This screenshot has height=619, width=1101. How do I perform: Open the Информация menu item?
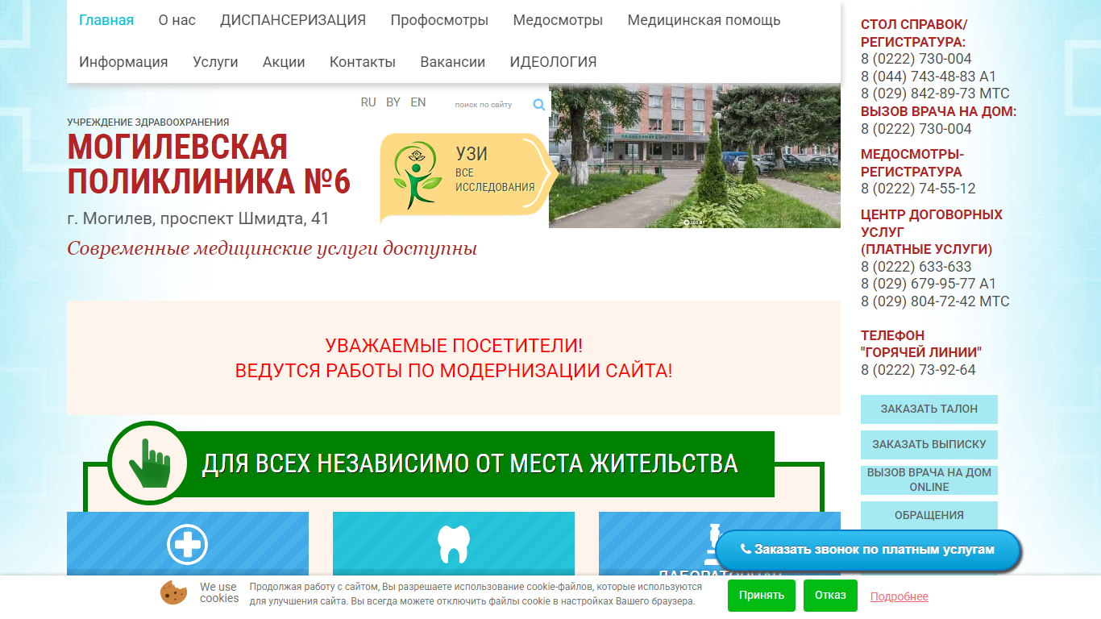tap(123, 62)
